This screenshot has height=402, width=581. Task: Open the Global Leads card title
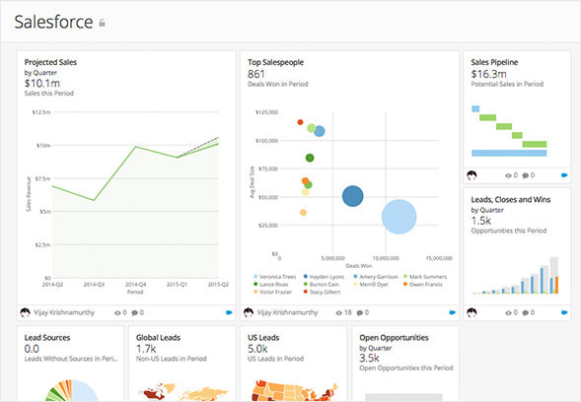pyautogui.click(x=158, y=338)
